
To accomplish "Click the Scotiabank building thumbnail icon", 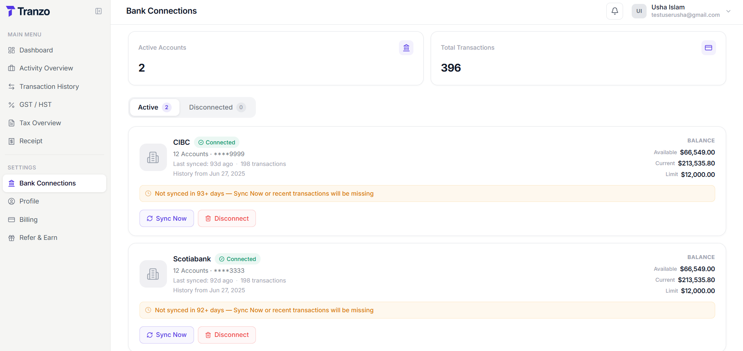I will pyautogui.click(x=153, y=274).
